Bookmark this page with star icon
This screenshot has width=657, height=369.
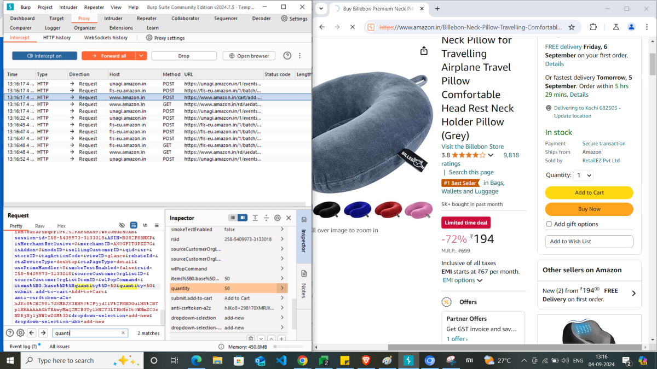tap(572, 27)
